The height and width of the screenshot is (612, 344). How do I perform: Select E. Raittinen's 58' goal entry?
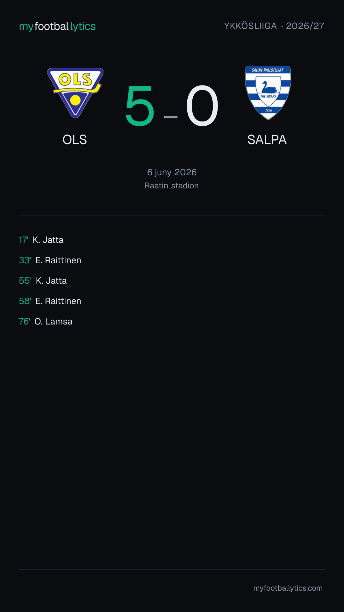[50, 301]
